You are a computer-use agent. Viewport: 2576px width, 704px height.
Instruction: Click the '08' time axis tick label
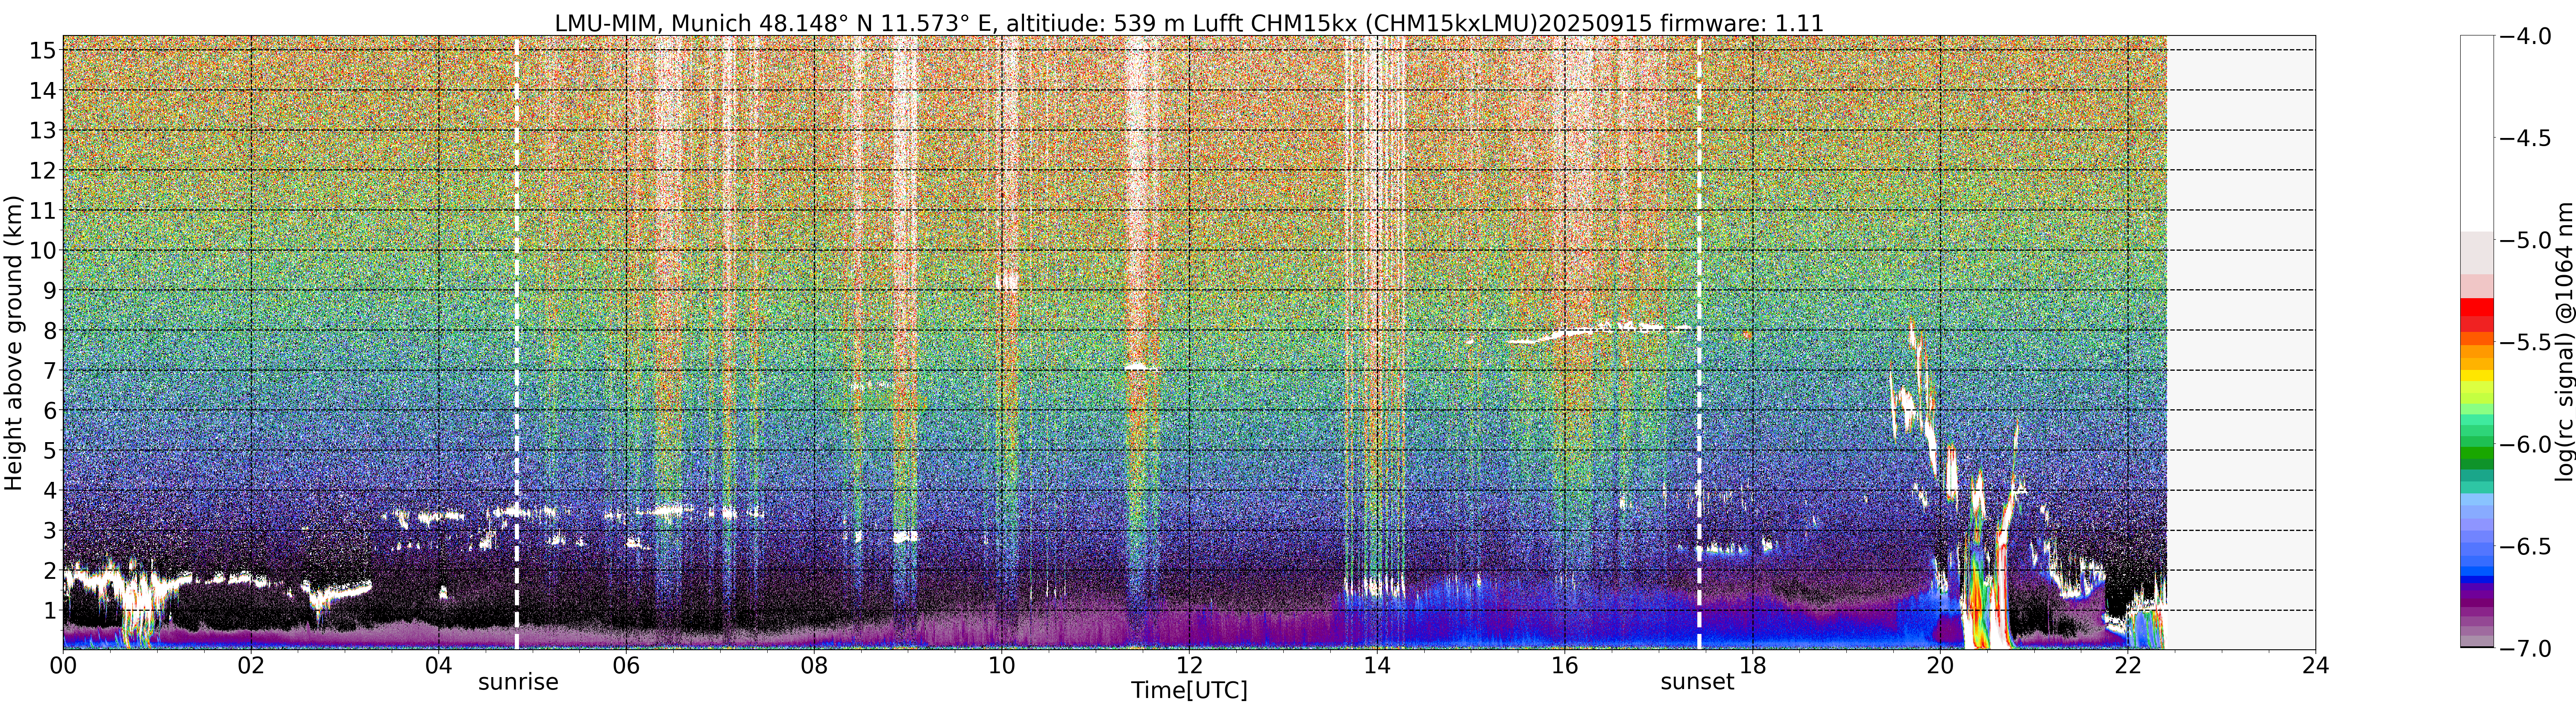coord(814,666)
